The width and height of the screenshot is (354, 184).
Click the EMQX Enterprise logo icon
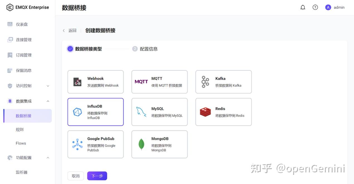(x=10, y=7)
